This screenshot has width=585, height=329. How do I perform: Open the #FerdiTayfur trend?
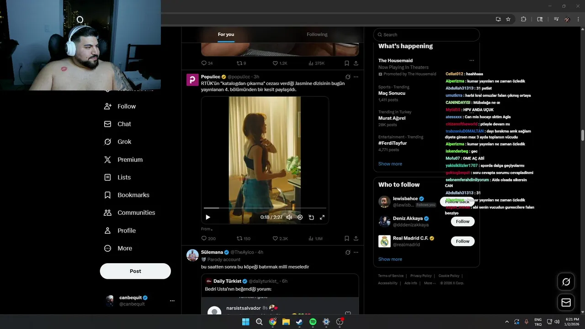pyautogui.click(x=426, y=143)
